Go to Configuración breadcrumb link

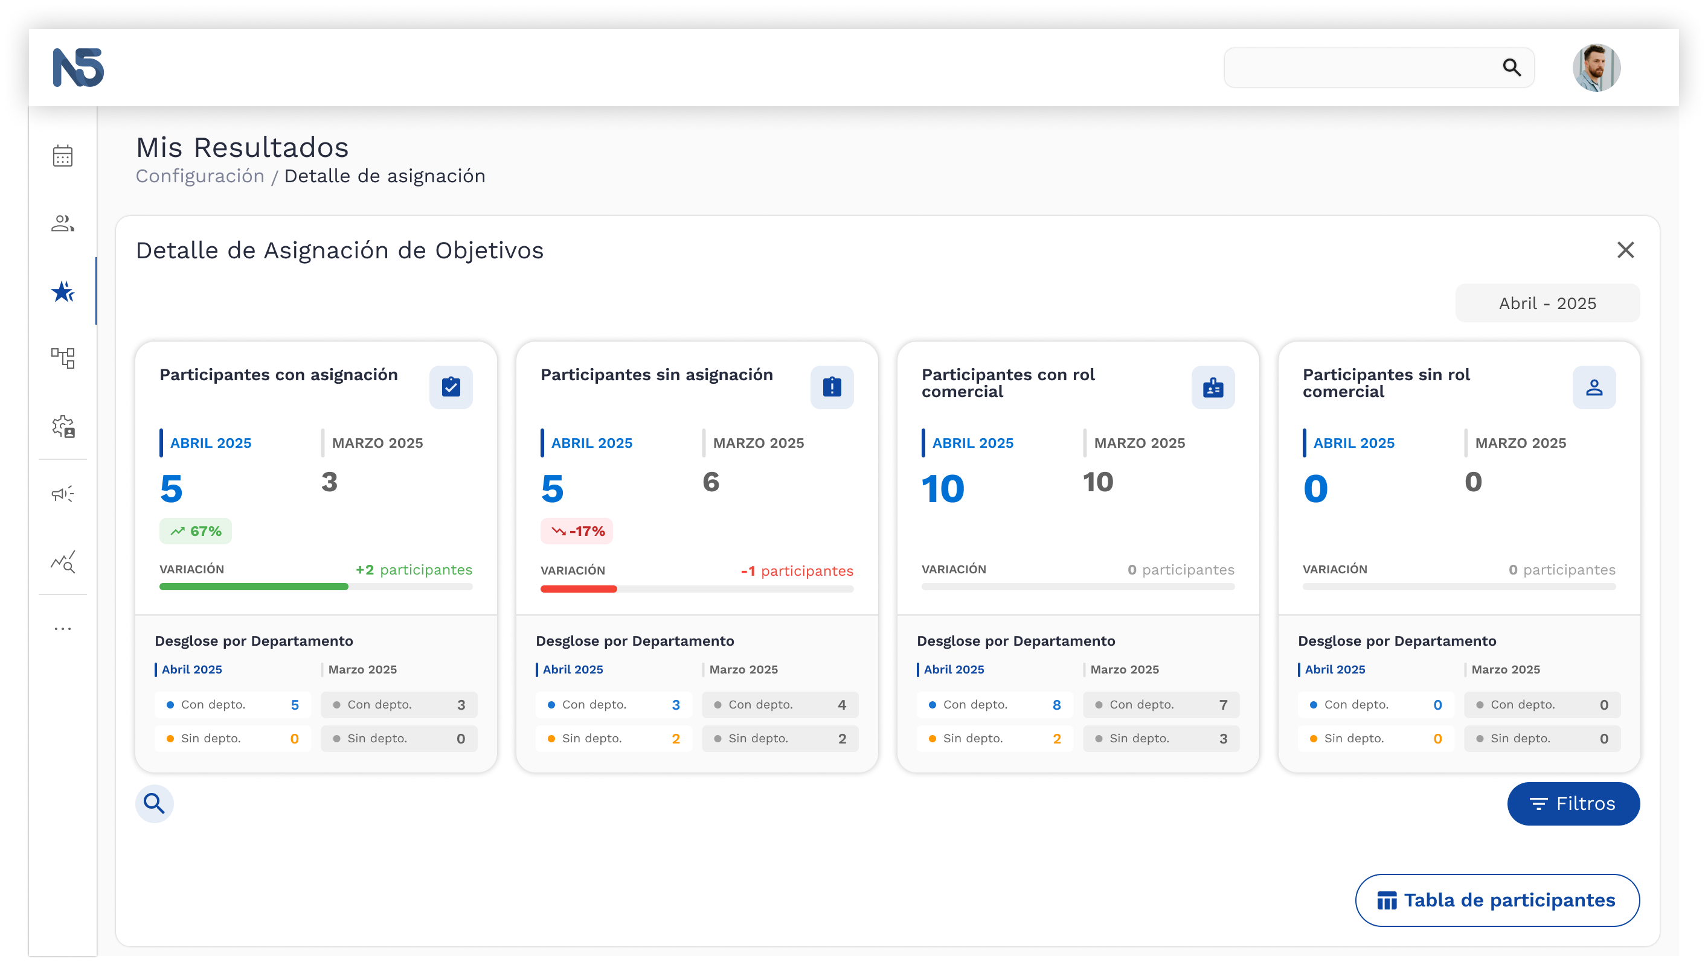200,176
